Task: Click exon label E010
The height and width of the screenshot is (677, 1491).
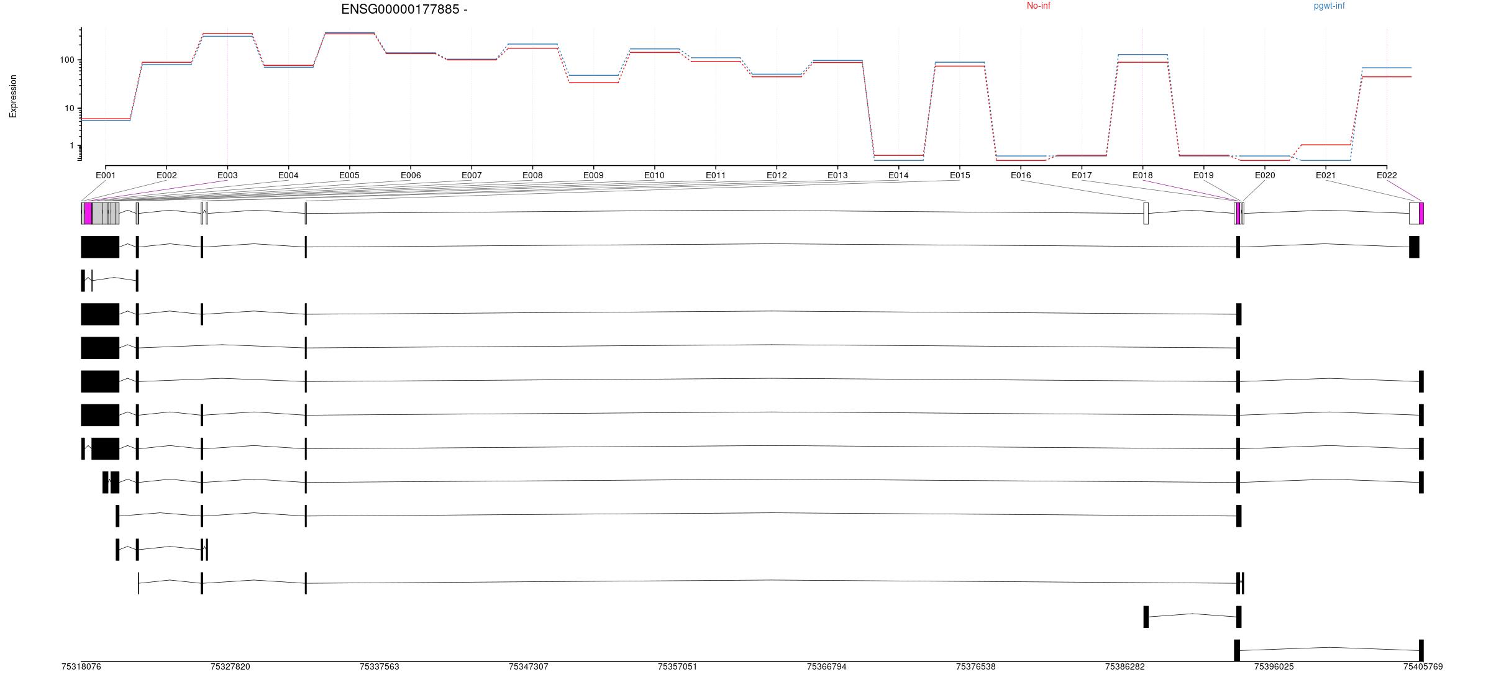Action: tap(654, 175)
